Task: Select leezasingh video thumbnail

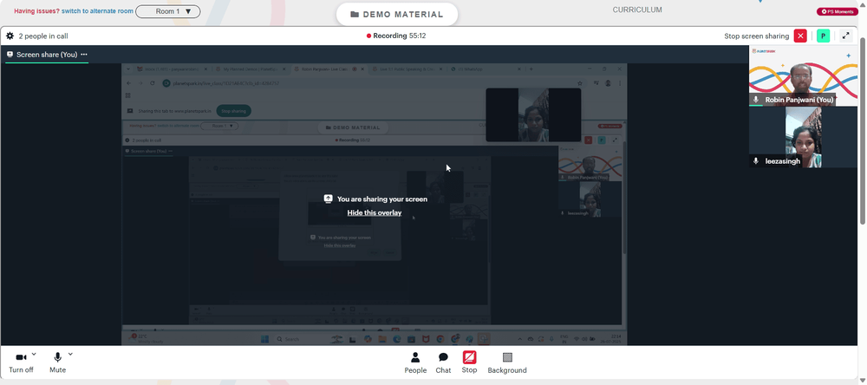Action: point(803,137)
